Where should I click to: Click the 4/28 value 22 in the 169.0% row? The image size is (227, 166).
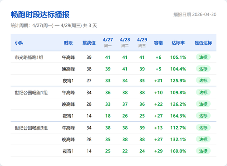[x=125, y=151]
